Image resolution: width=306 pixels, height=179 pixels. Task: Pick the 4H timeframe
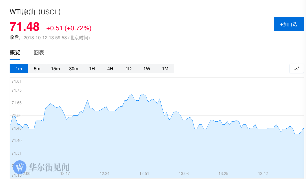(110, 69)
